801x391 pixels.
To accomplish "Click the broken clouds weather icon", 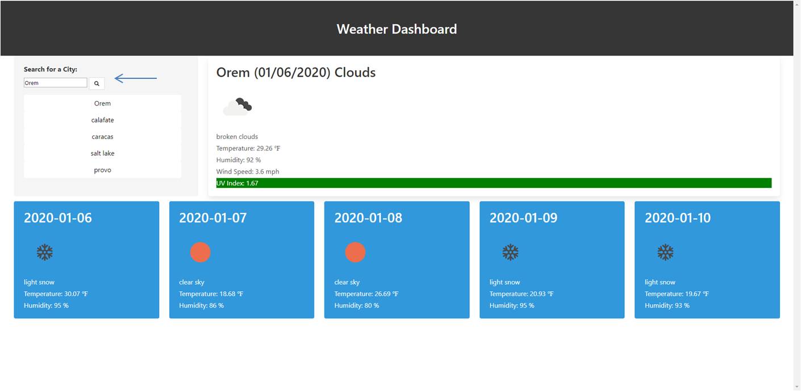I will [237, 106].
